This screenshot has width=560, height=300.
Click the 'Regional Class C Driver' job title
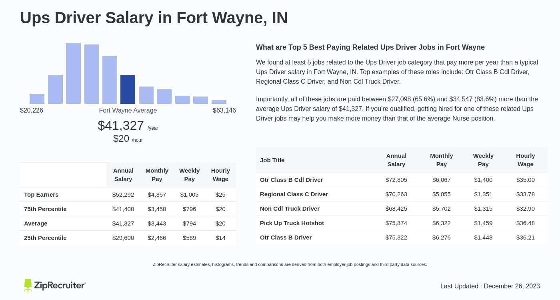(294, 194)
